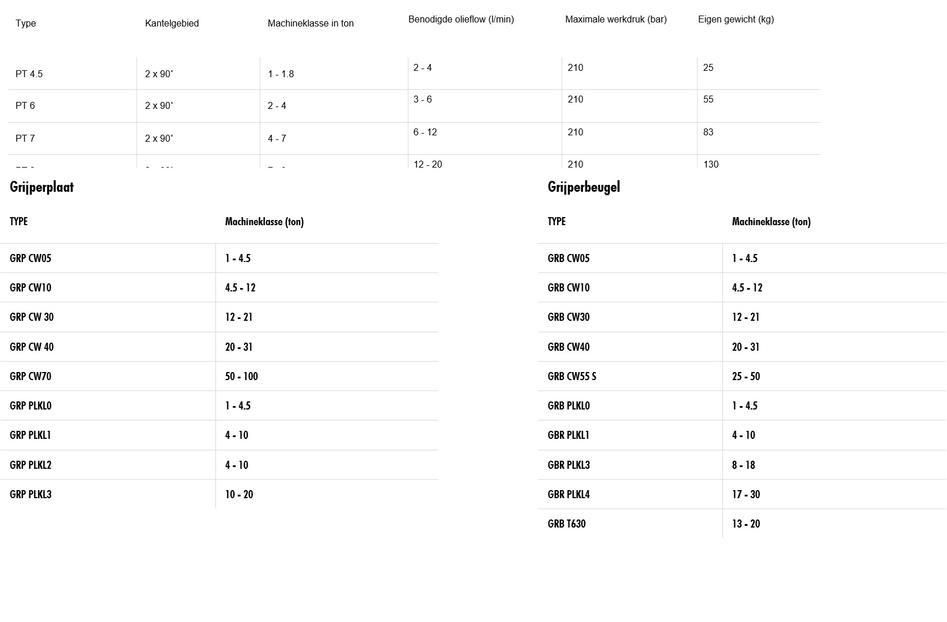Click the Kantelgebied column header
The image size is (947, 622).
(x=172, y=24)
